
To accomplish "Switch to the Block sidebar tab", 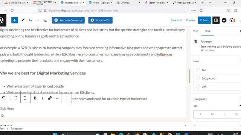I will pyautogui.click(x=207, y=31).
